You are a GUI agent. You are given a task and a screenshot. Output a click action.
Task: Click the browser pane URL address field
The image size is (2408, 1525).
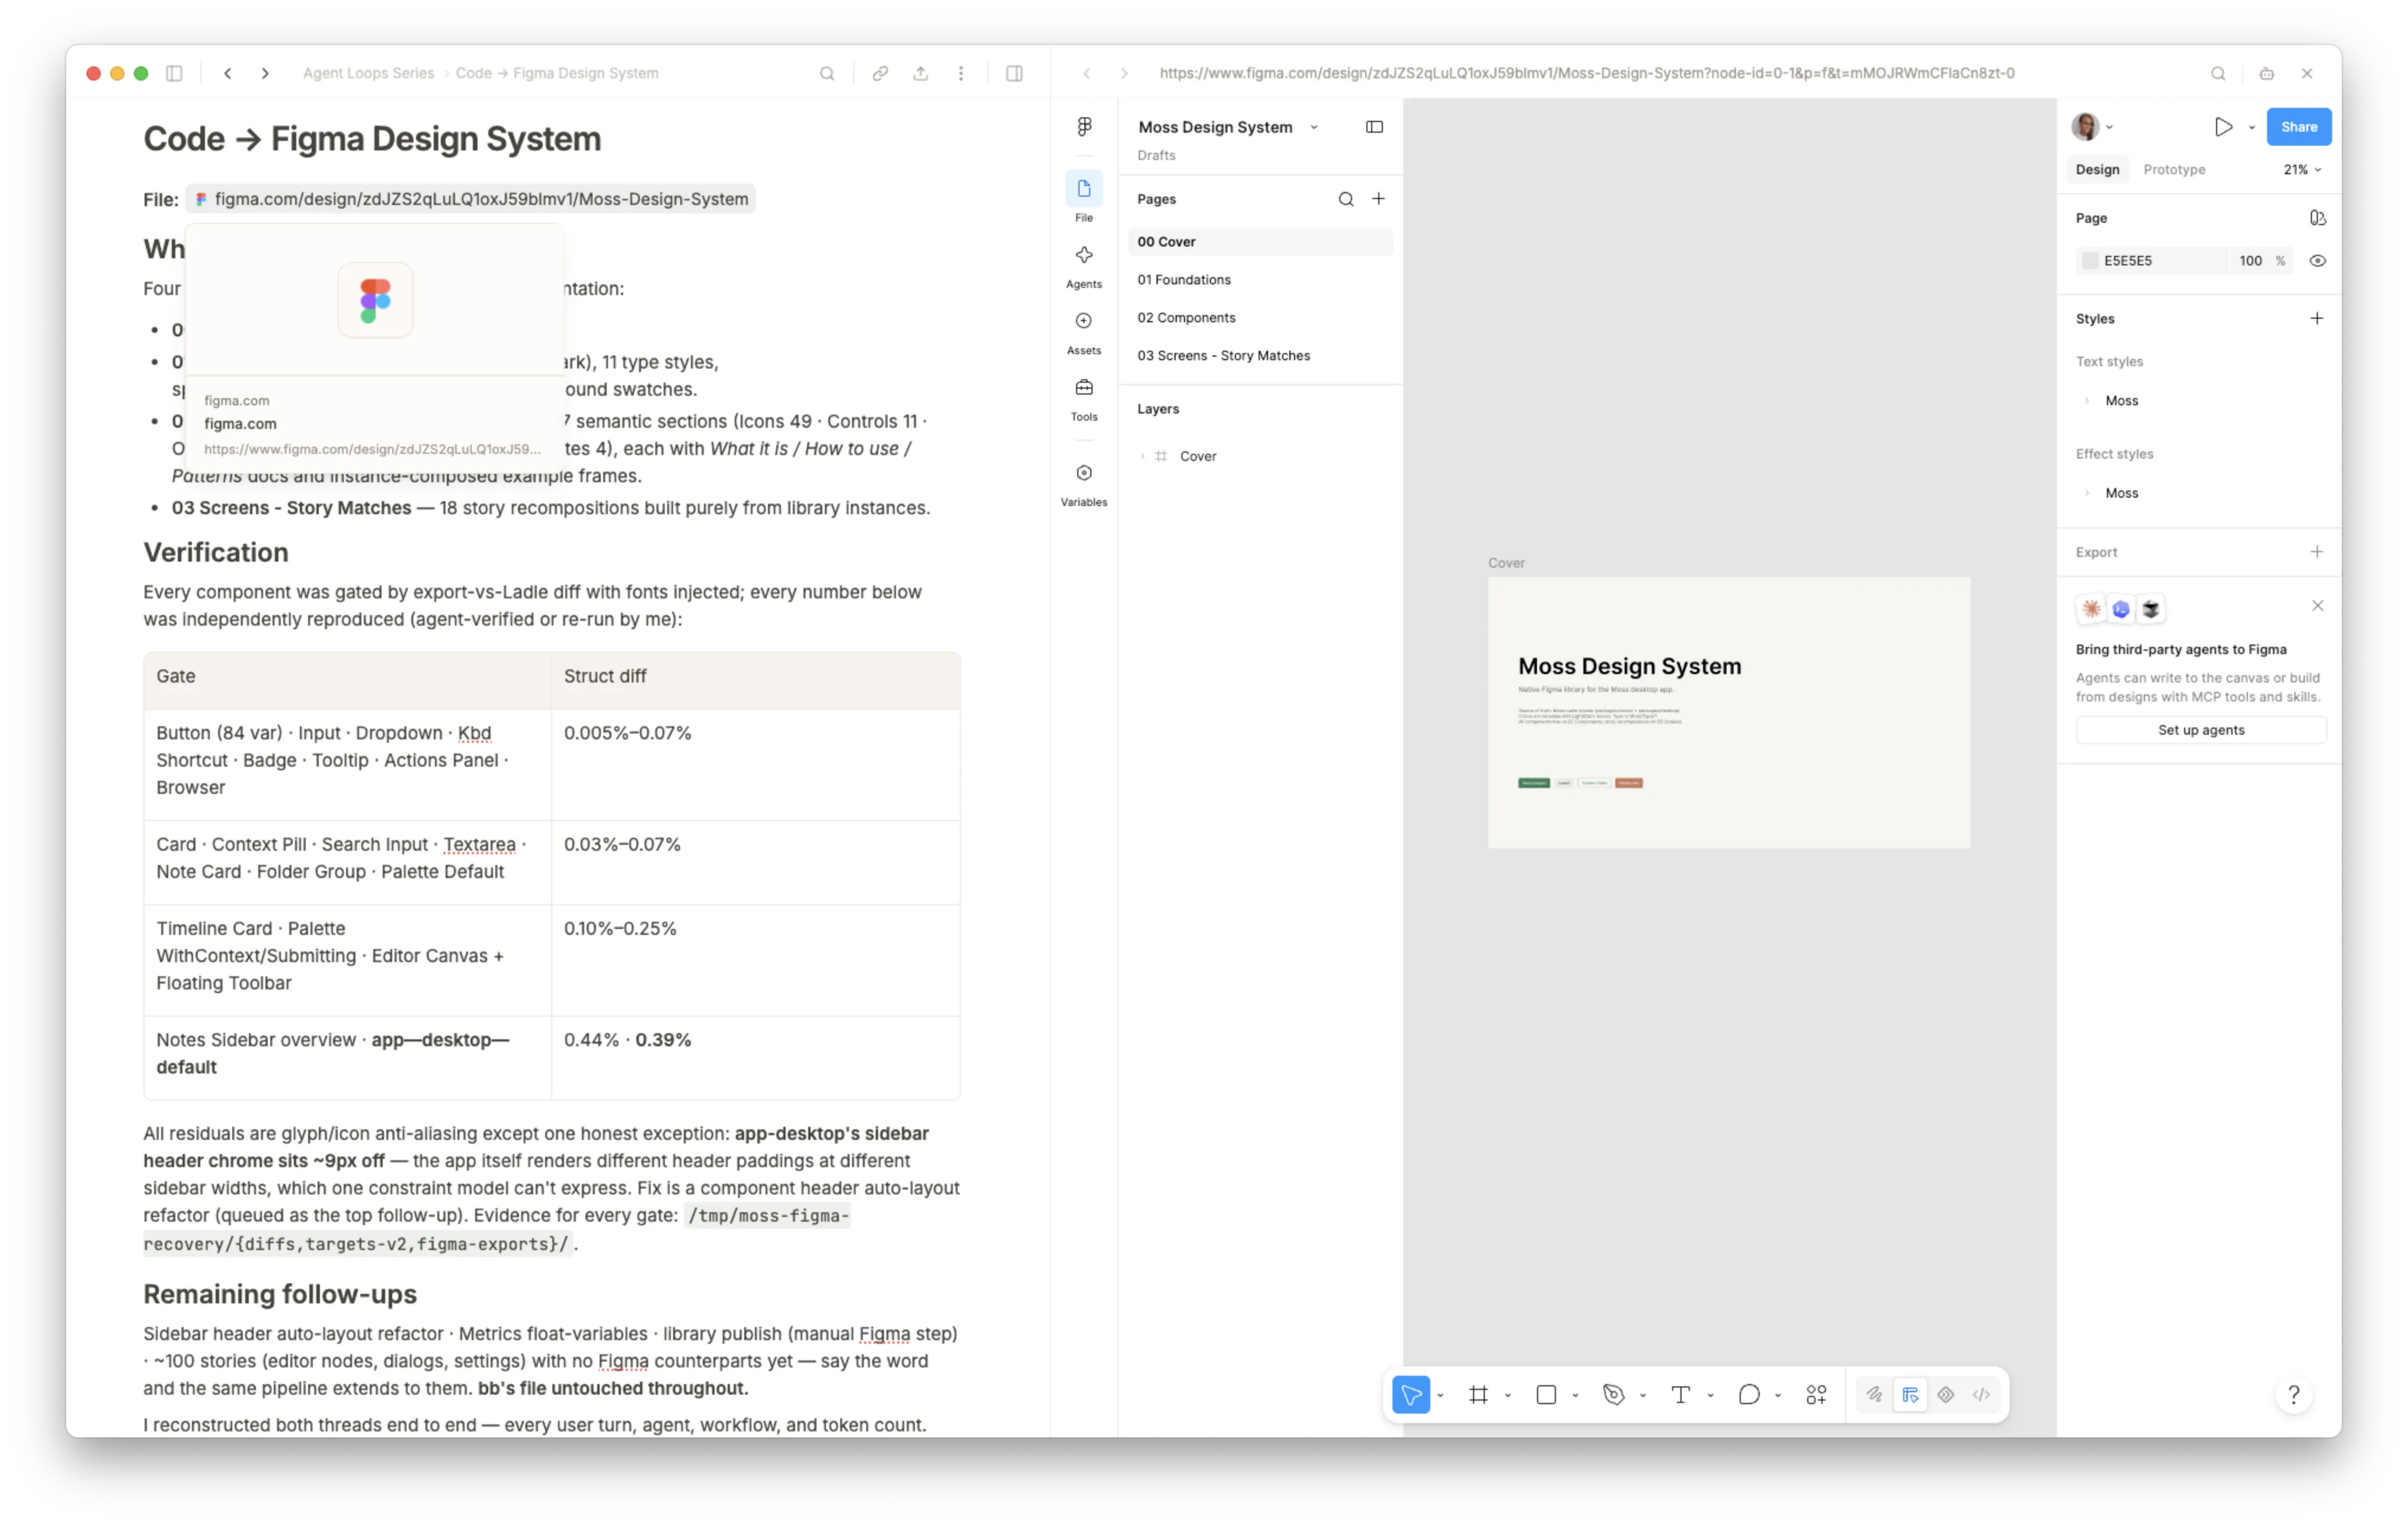tap(1587, 73)
